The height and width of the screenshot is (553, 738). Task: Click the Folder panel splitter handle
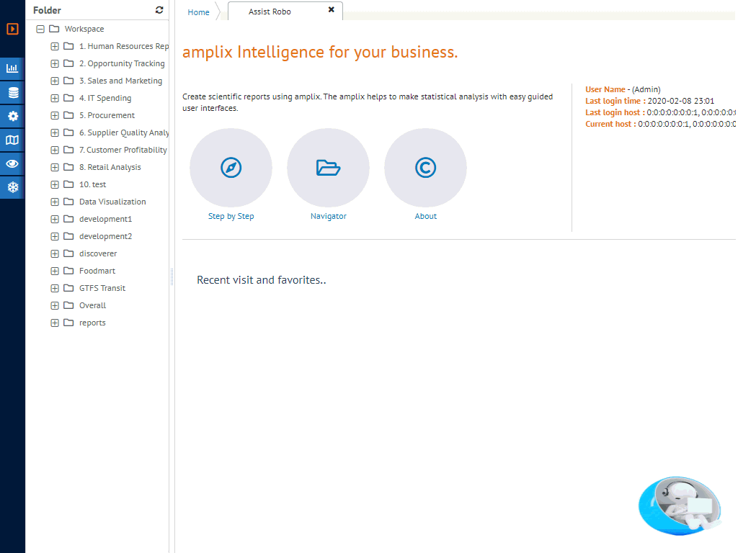click(x=172, y=277)
